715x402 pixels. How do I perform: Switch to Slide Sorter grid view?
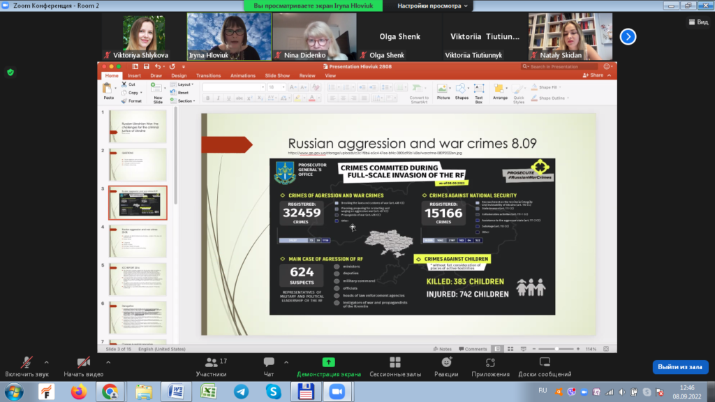point(510,349)
